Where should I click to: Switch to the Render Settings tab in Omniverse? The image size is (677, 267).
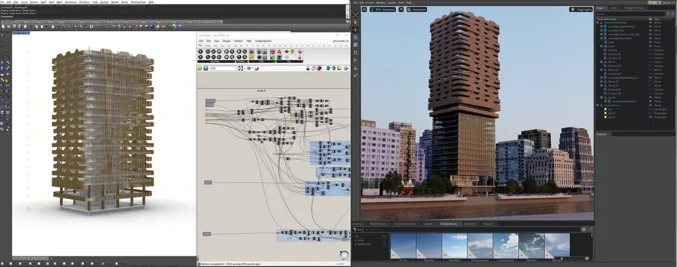[x=634, y=8]
